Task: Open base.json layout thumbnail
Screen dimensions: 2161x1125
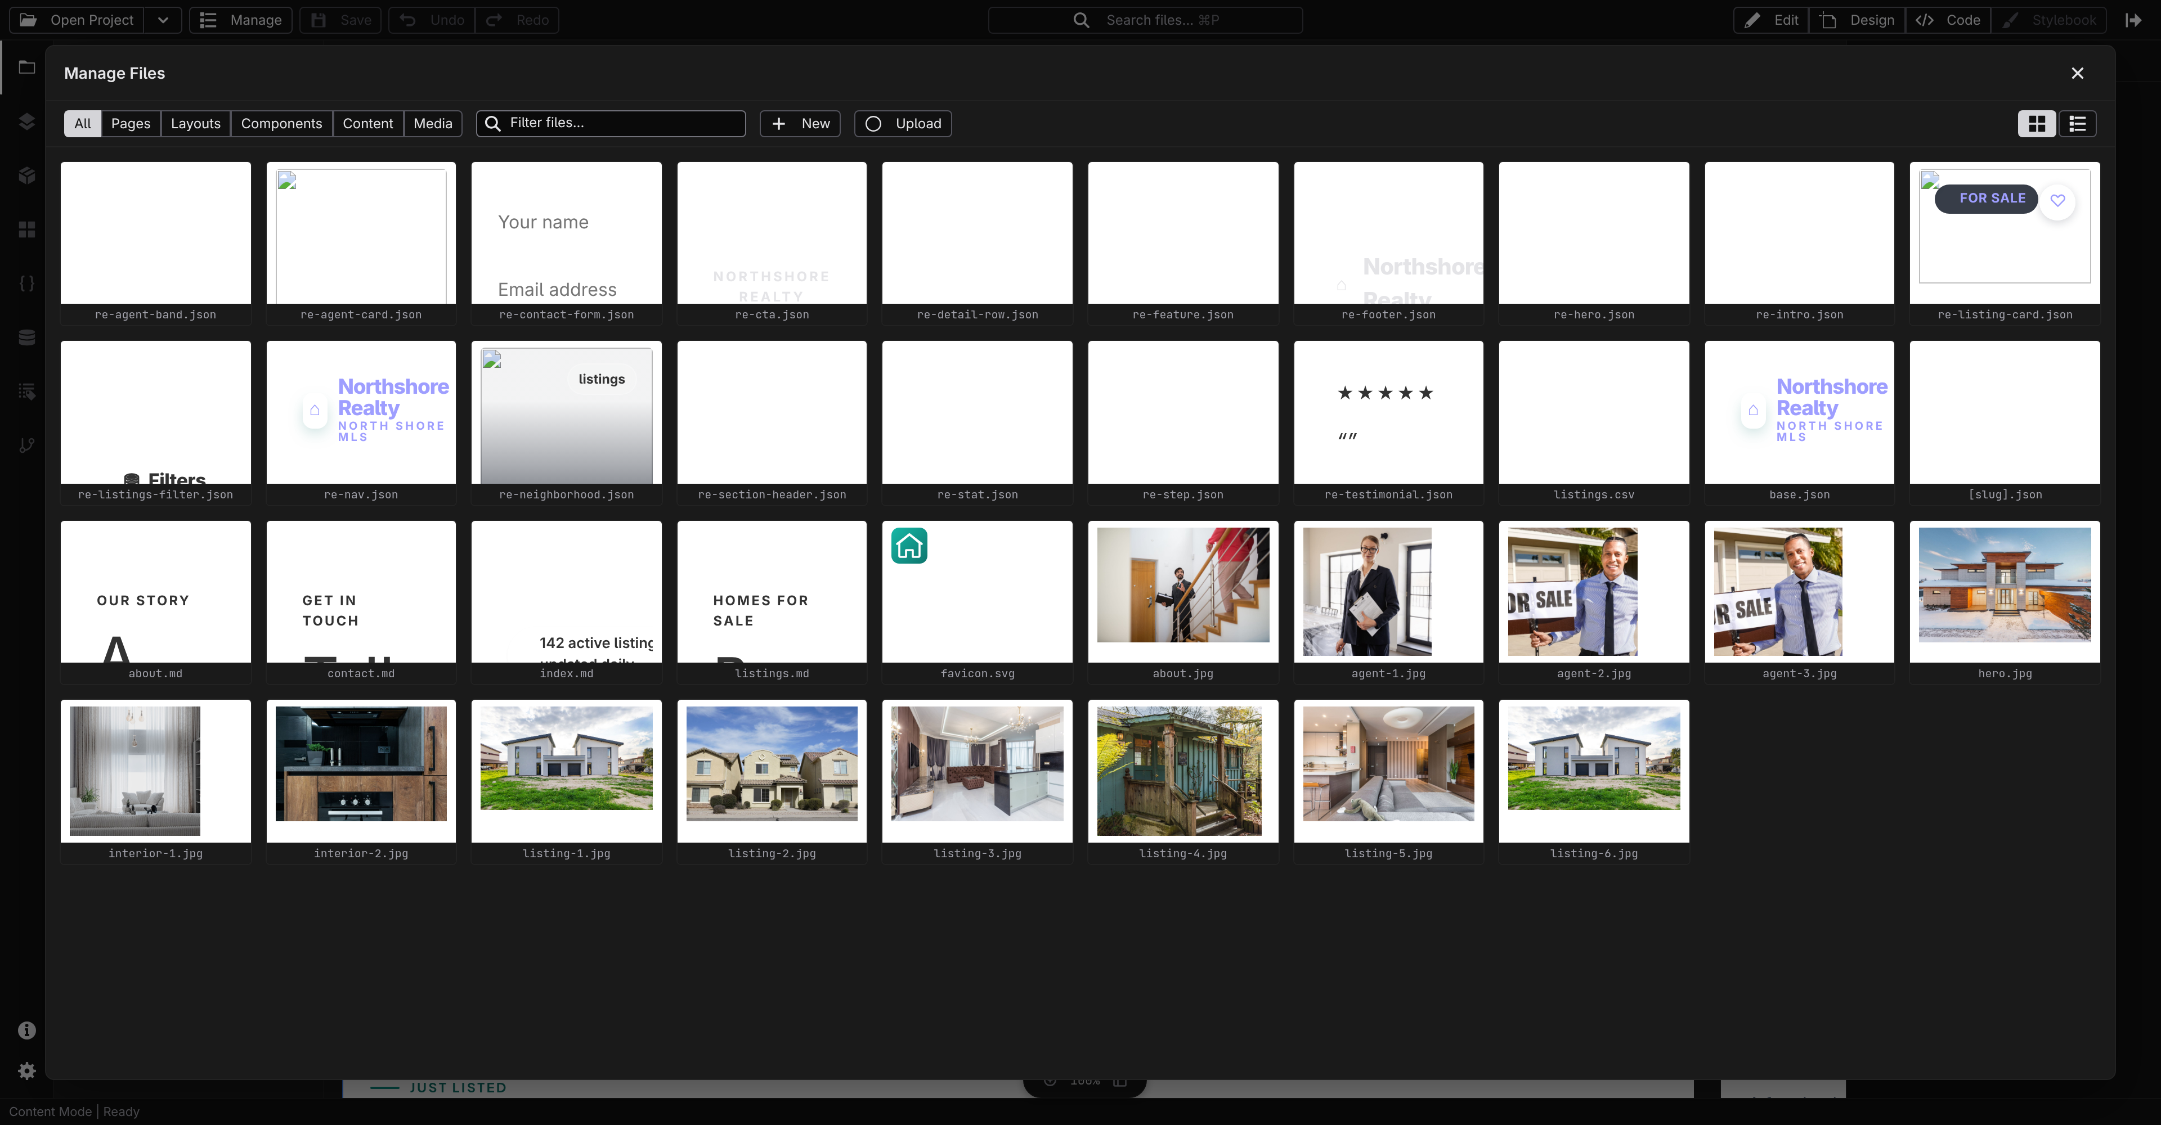Action: [1800, 412]
